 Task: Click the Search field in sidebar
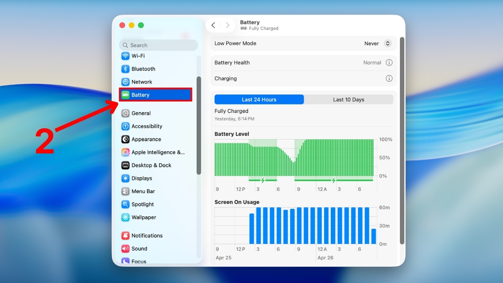click(x=158, y=45)
